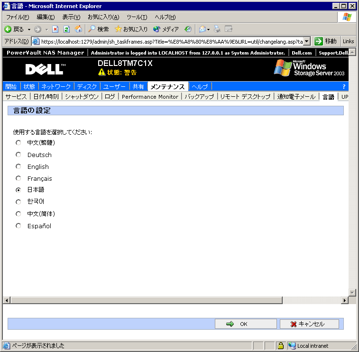Select Deutsch language option
The width and height of the screenshot is (359, 352).
(18, 155)
